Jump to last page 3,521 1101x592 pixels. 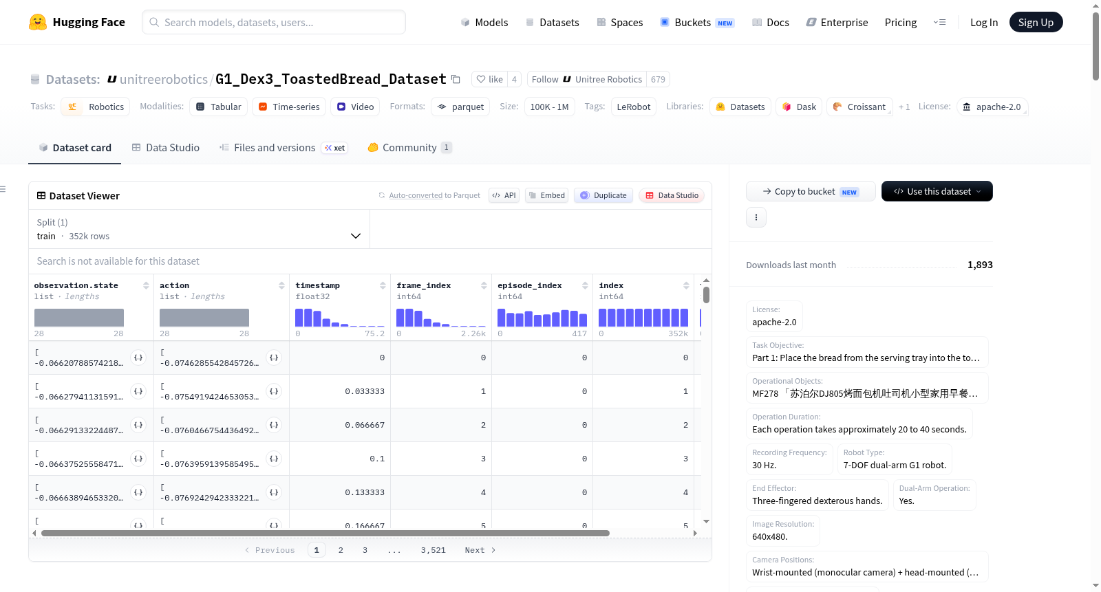pyautogui.click(x=434, y=550)
